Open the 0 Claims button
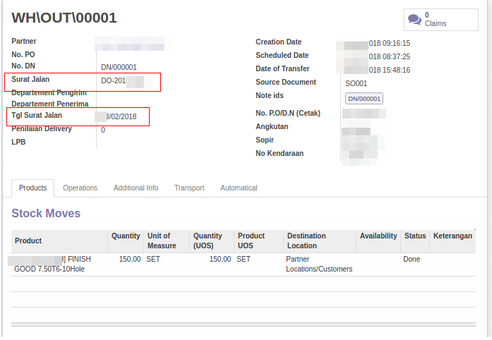The image size is (492, 340). tap(443, 19)
